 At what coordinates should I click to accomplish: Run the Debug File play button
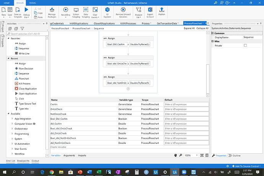click(x=26, y=12)
